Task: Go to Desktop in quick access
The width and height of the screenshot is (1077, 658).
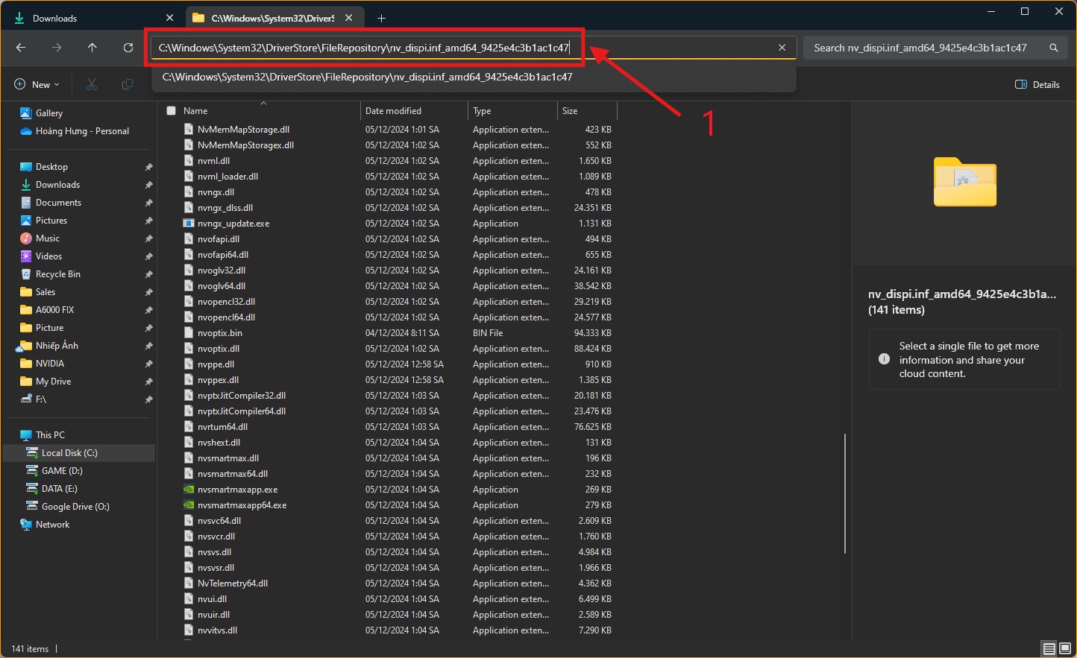Action: tap(51, 167)
